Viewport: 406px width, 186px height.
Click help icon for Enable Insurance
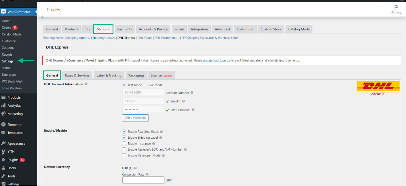pyautogui.click(x=154, y=144)
